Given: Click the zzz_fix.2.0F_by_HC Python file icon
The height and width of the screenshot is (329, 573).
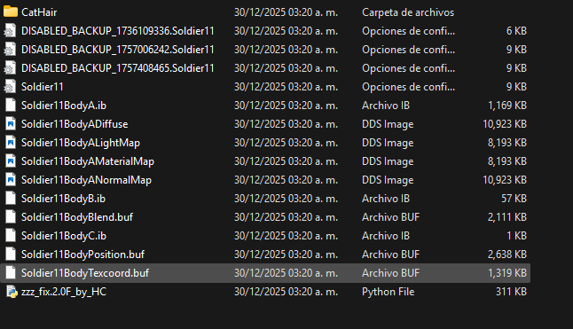Looking at the screenshot, I should click(11, 292).
